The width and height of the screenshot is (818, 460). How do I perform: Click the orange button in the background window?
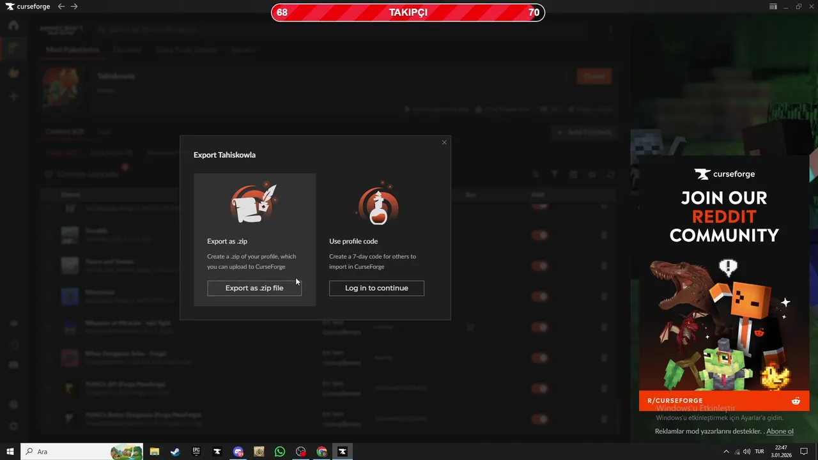pos(594,76)
